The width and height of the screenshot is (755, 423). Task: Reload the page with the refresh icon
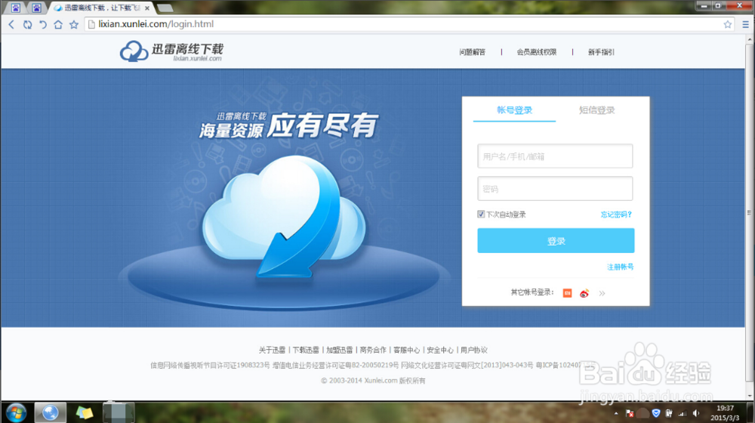pyautogui.click(x=27, y=24)
